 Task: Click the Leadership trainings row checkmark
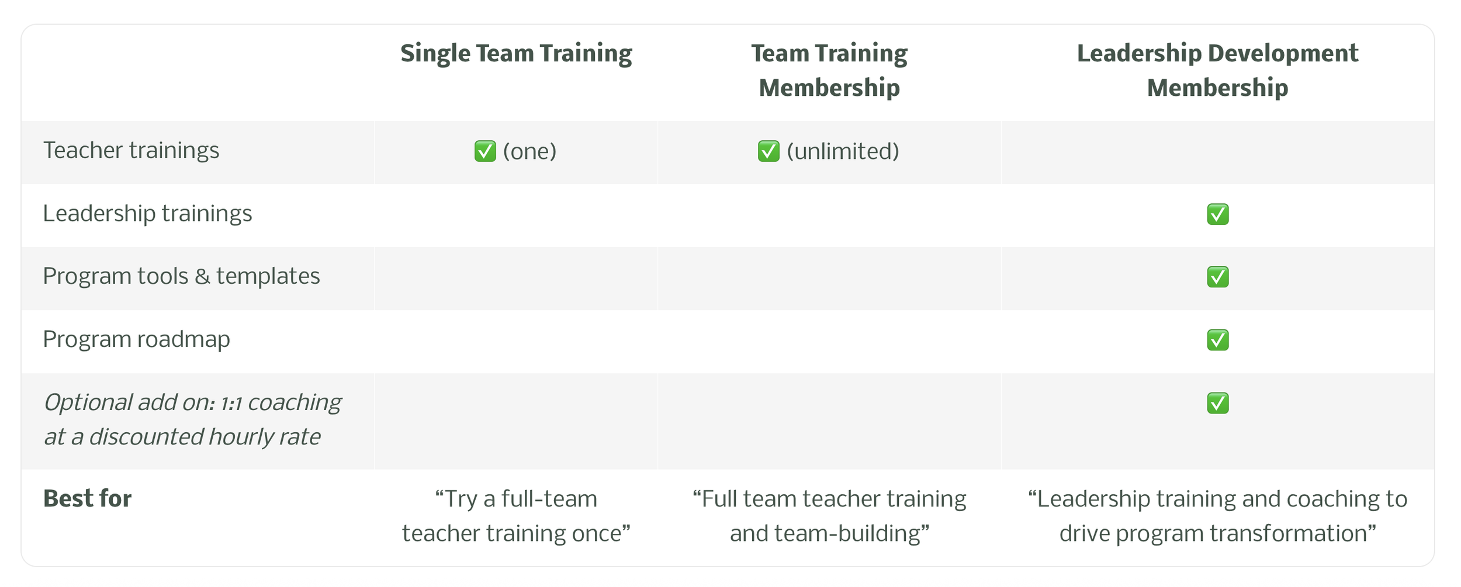[1218, 214]
